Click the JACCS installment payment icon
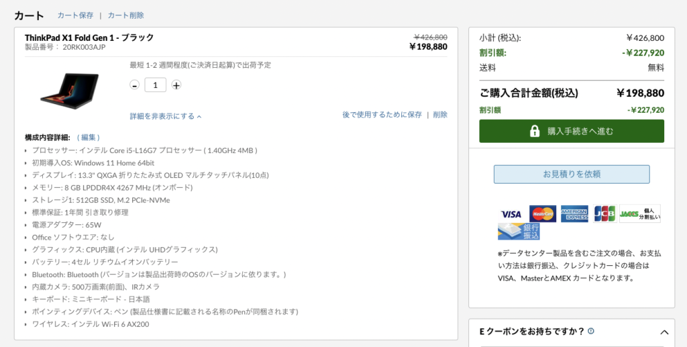Viewport: 687px width, 347px height. (x=639, y=214)
